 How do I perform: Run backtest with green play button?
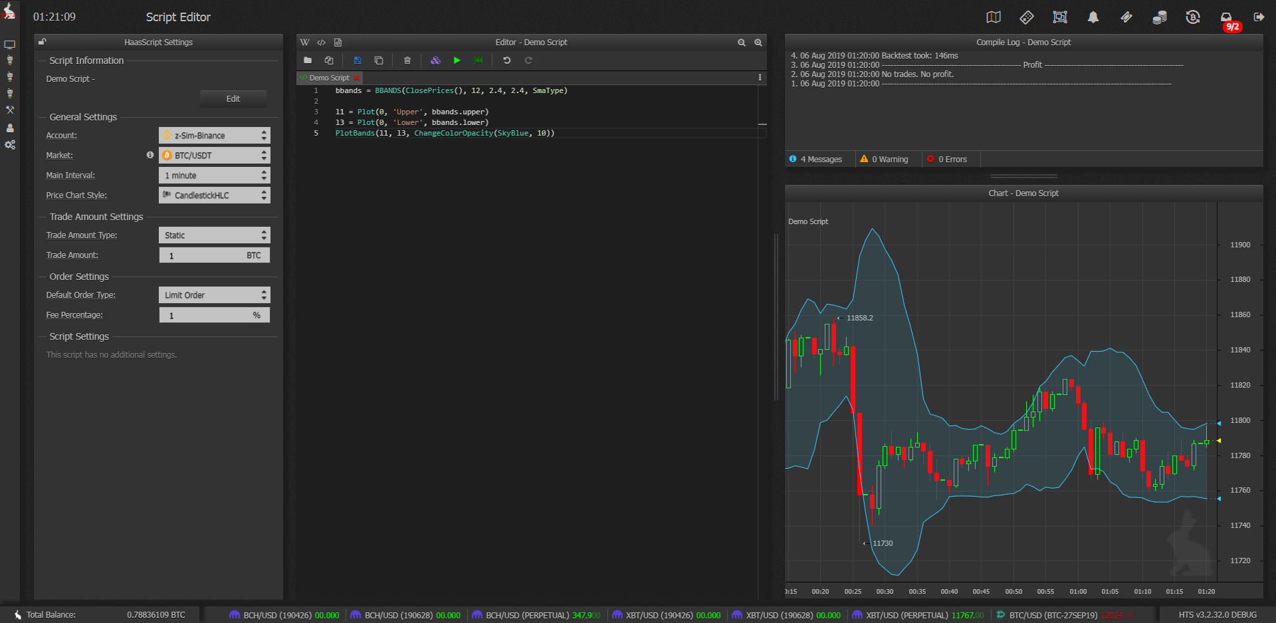pyautogui.click(x=457, y=61)
